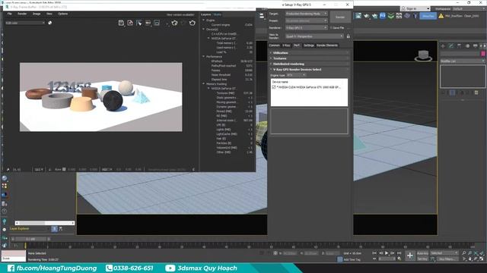Click the time slider frame handle

coord(31,239)
